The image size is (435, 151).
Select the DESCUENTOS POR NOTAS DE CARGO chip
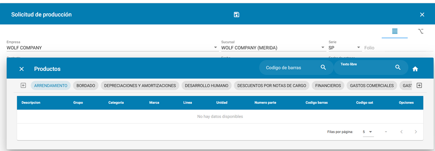click(x=272, y=85)
